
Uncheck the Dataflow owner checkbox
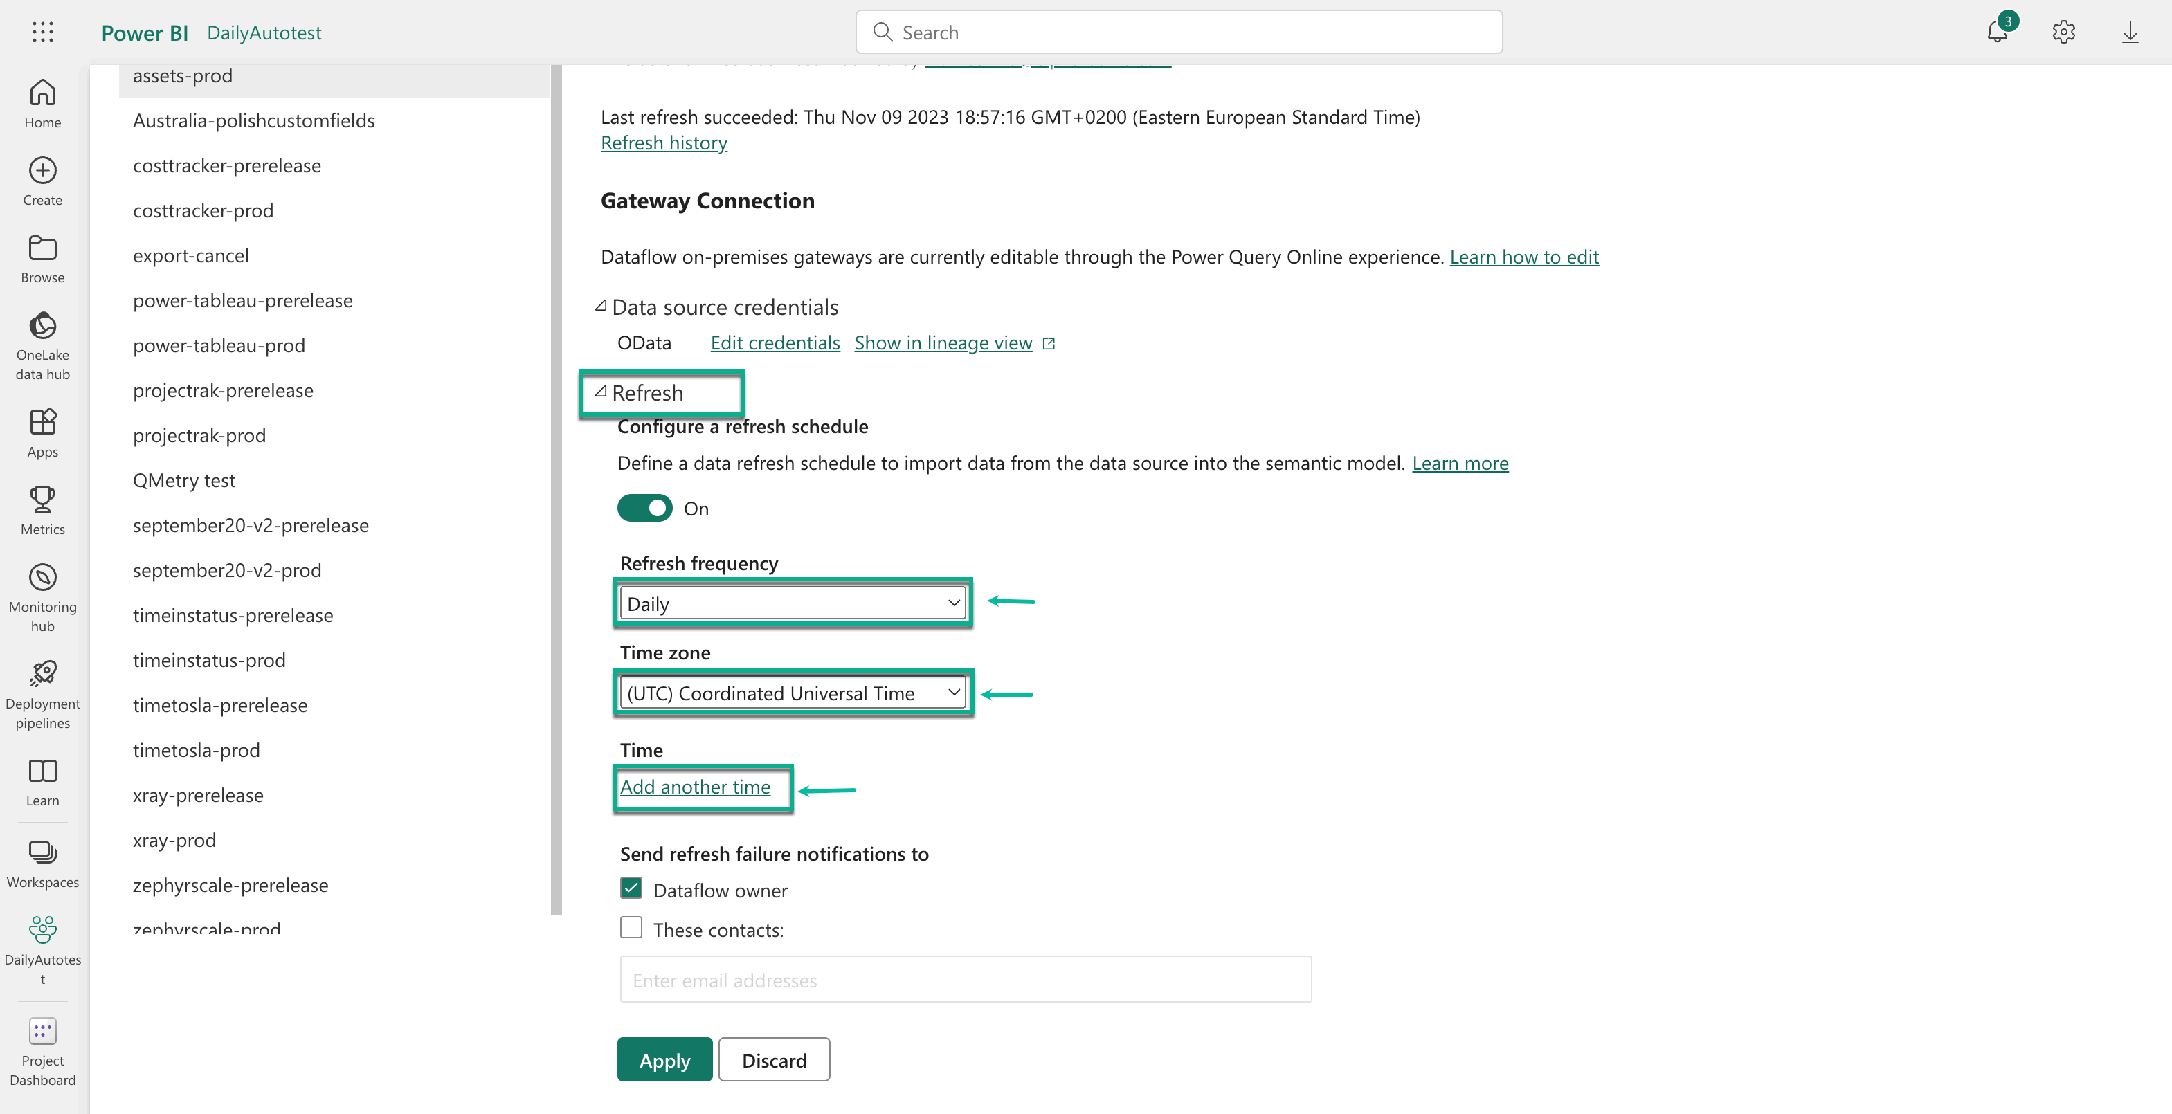[631, 889]
